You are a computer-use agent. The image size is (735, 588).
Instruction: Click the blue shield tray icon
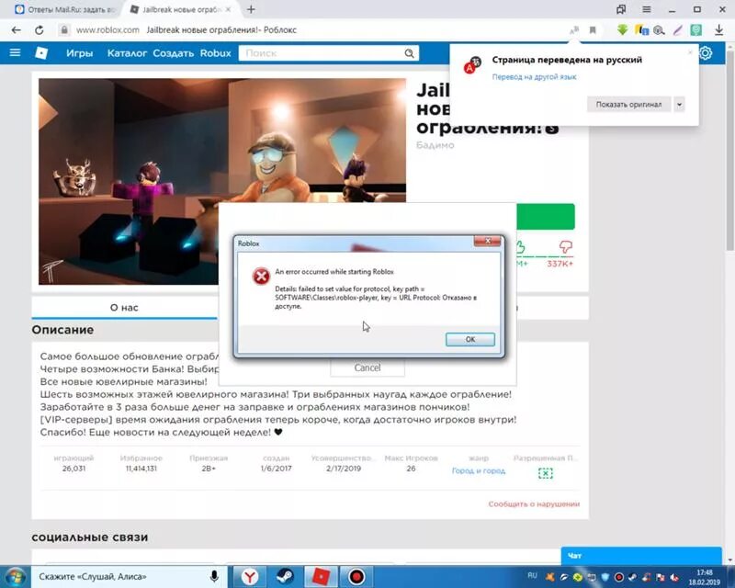[x=605, y=577]
